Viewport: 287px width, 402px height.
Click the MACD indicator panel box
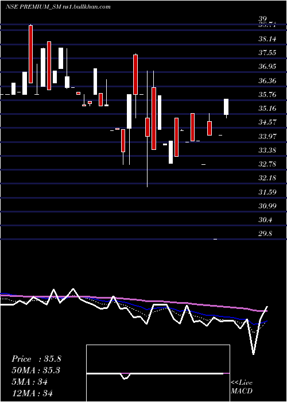point(158,373)
